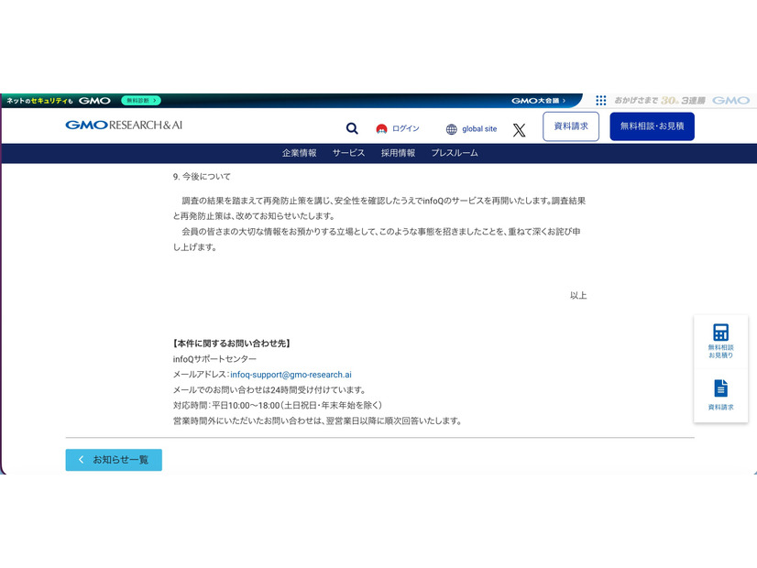Click the red login avatar icon
Screen dimensions: 757x568
[381, 129]
